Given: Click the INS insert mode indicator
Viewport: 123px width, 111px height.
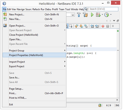Looking at the screenshot, I should pos(117,105).
